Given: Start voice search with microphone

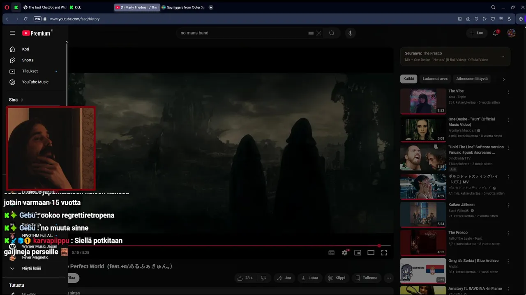Looking at the screenshot, I should pos(350,33).
